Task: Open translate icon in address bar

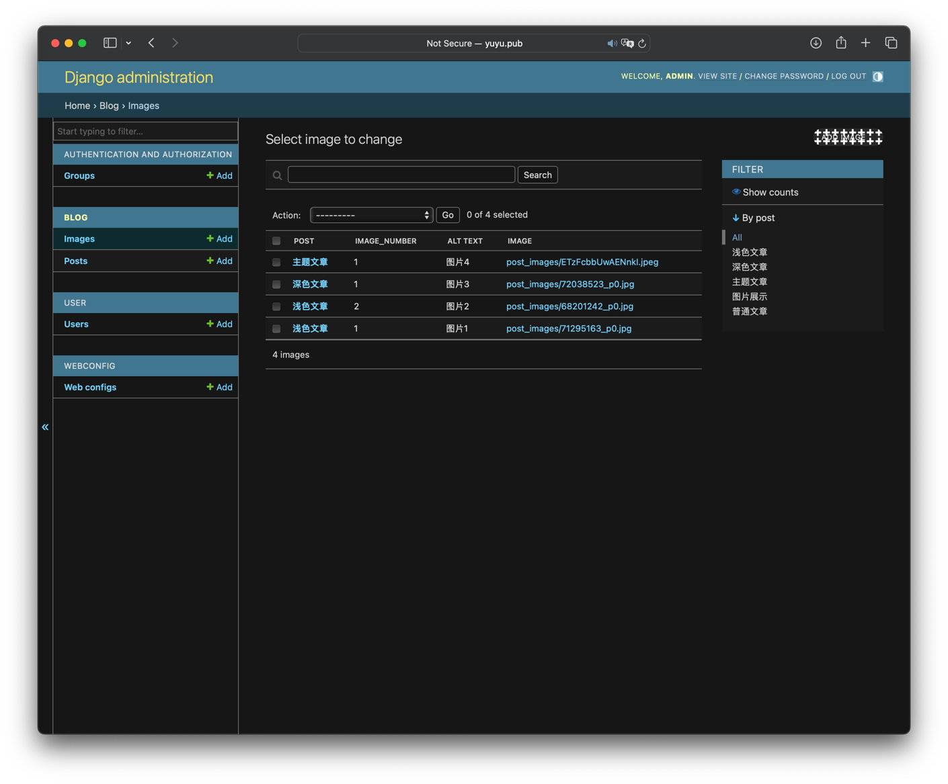Action: pyautogui.click(x=627, y=44)
